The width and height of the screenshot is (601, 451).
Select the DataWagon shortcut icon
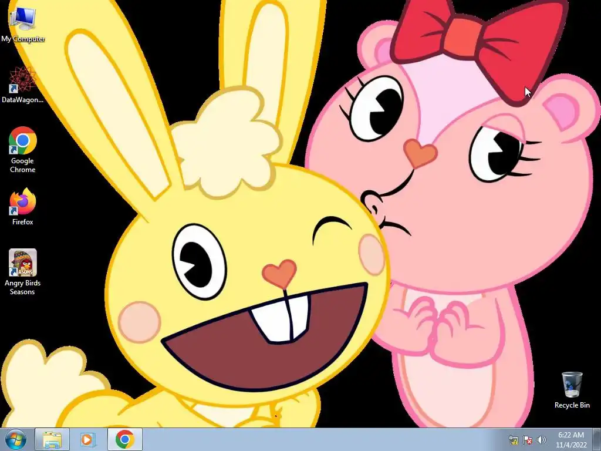point(23,85)
